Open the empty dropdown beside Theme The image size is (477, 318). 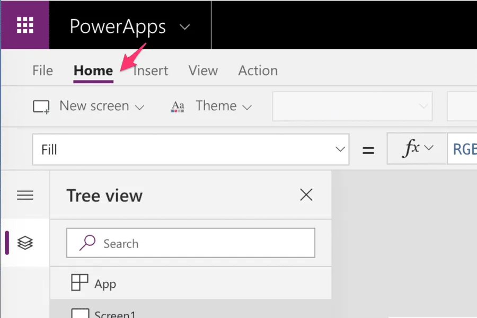[x=352, y=106]
